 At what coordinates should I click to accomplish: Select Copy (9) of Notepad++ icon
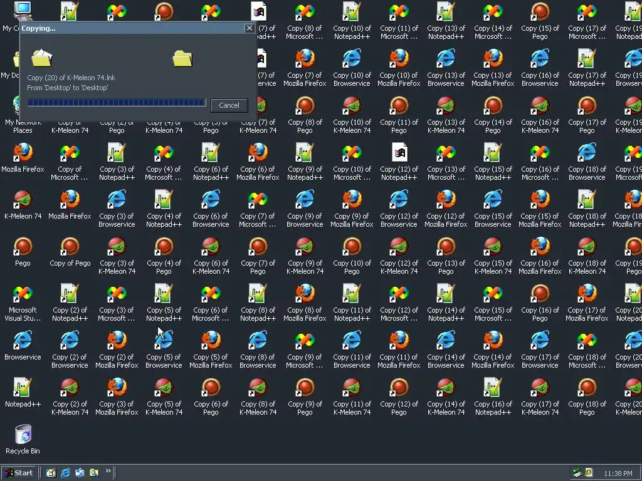pyautogui.click(x=305, y=152)
